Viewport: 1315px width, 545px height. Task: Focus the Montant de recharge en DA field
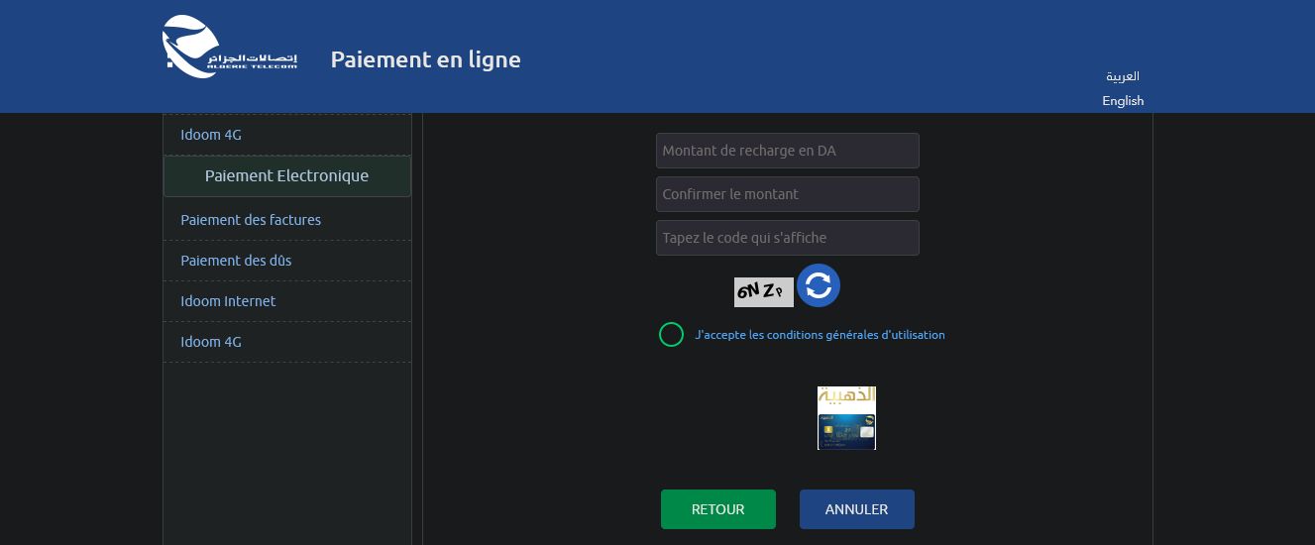pos(788,151)
